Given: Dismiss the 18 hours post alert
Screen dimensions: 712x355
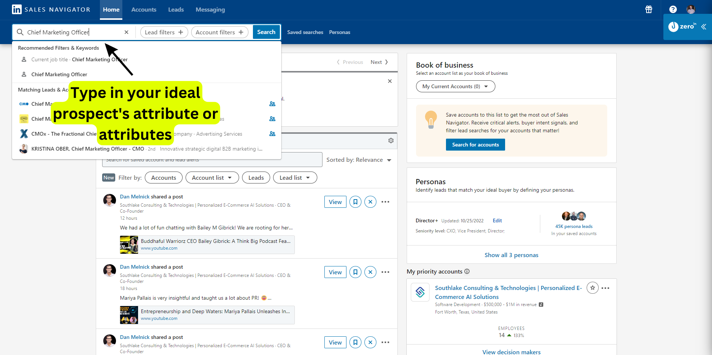Looking at the screenshot, I should click(x=370, y=272).
